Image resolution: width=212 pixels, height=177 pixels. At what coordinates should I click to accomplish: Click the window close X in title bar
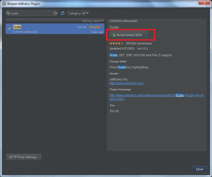(204, 3)
